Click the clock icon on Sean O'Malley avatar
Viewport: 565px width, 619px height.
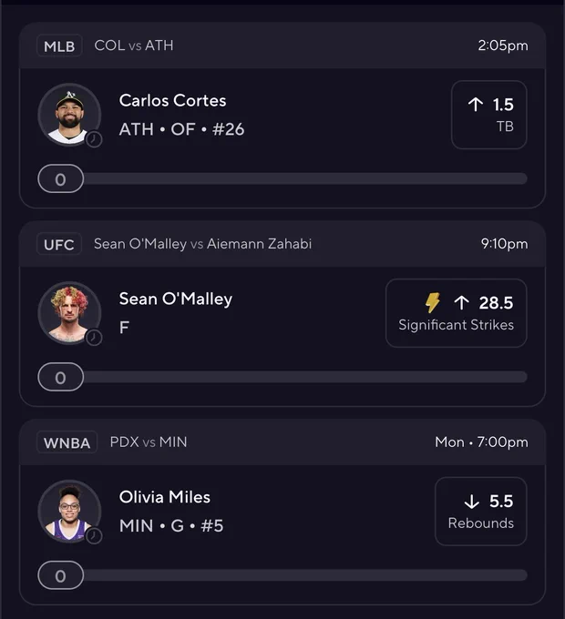click(94, 338)
